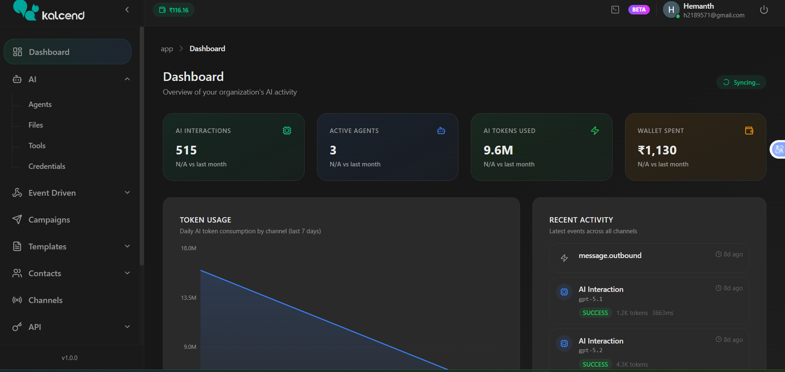This screenshot has height=372, width=785.
Task: Click the power logout icon
Action: [x=764, y=9]
